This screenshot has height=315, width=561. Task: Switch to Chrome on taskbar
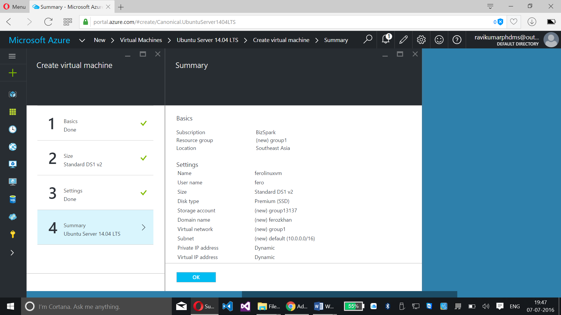(x=297, y=306)
